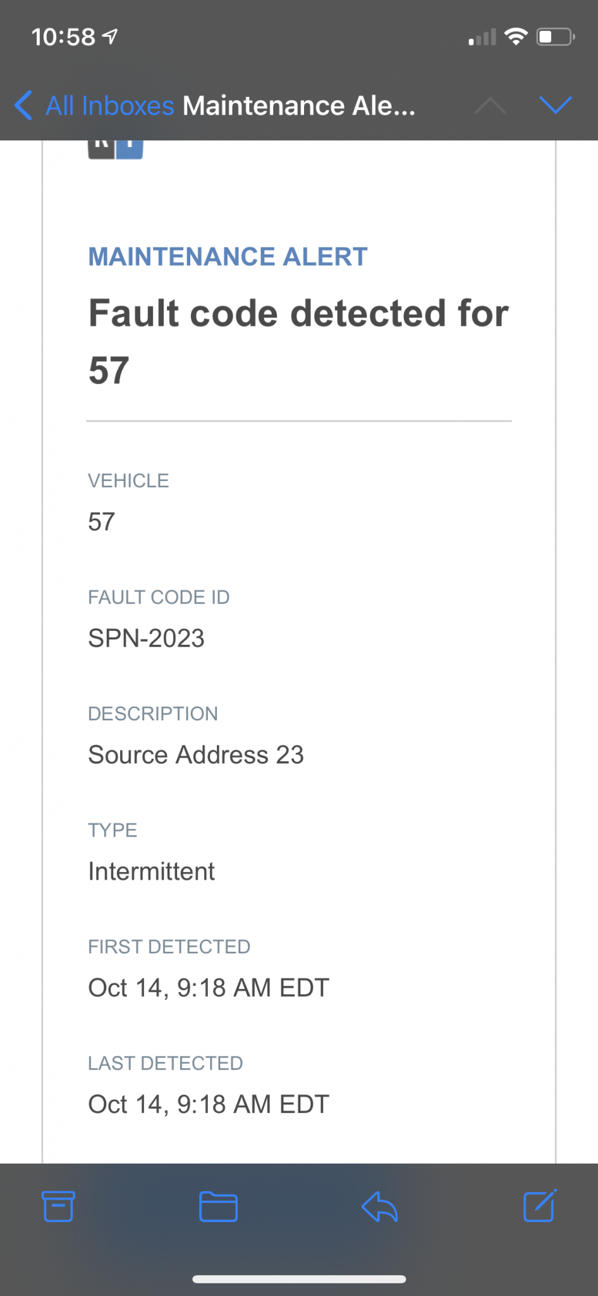Open the move-to-folder icon

click(218, 1206)
